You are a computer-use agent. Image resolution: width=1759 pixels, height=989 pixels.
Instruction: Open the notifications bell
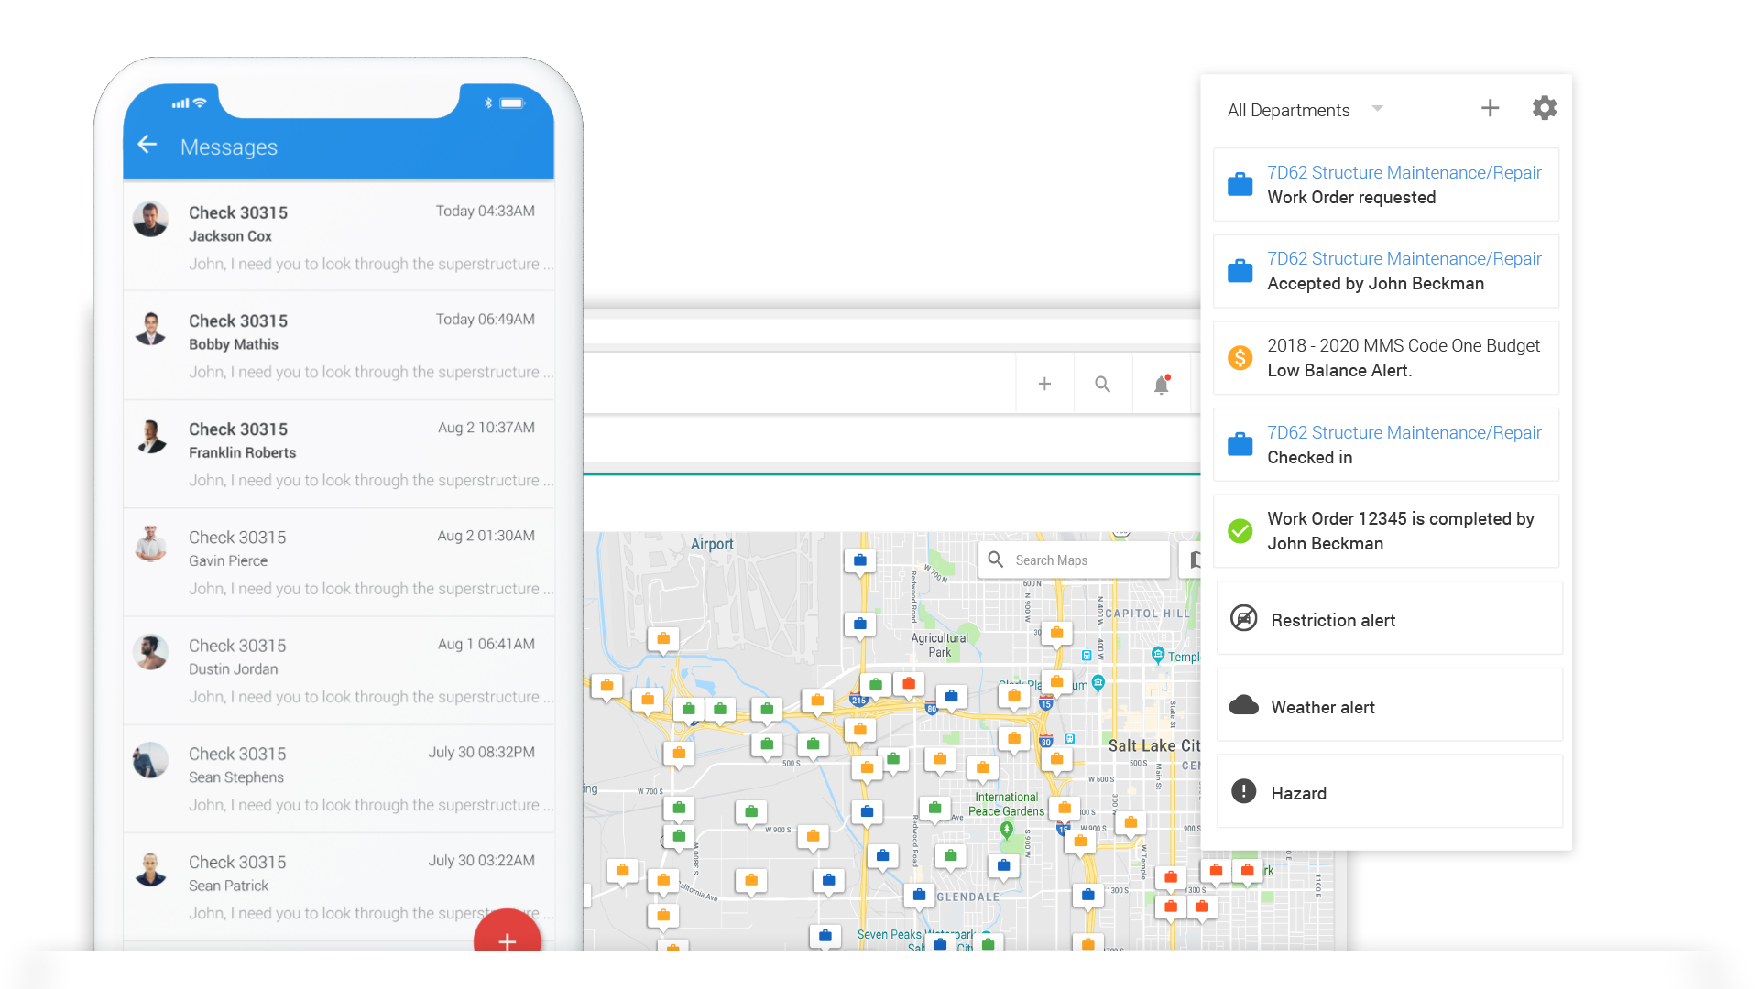[x=1162, y=385]
